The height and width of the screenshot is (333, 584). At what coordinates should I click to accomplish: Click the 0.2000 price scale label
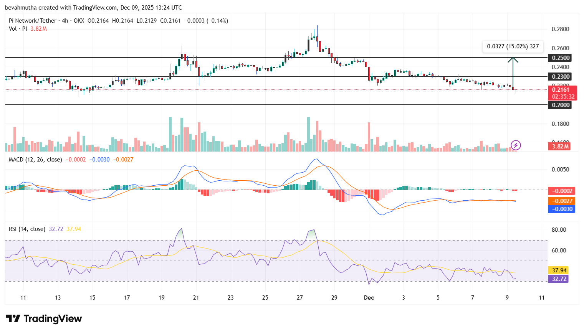(560, 105)
